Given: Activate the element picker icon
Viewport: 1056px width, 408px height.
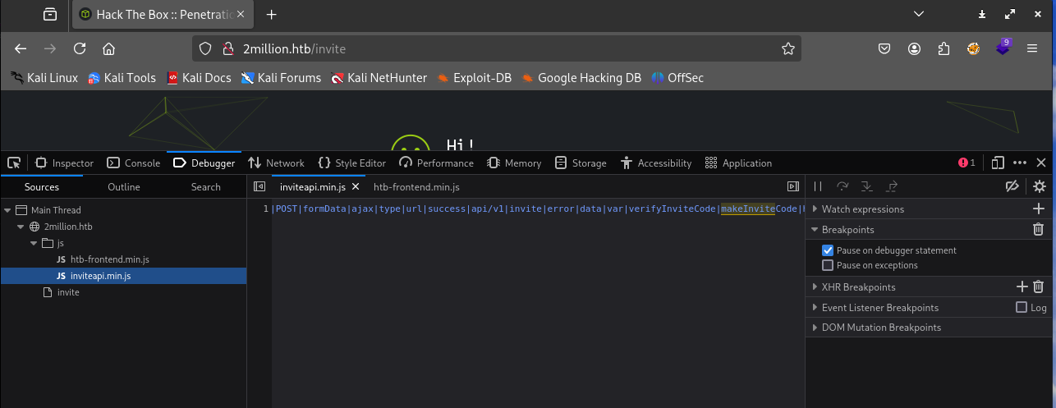Looking at the screenshot, I should tap(14, 163).
